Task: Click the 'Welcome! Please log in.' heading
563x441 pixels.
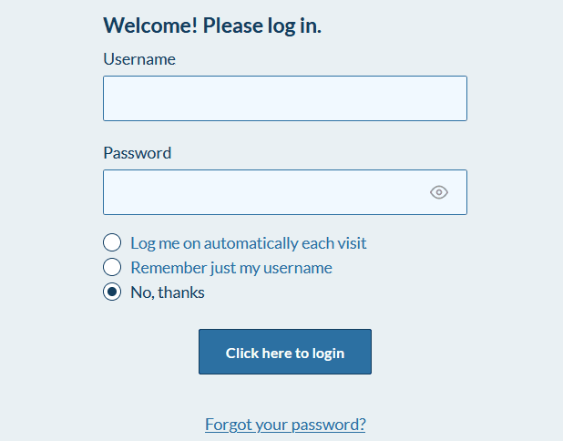Action: click(x=212, y=26)
